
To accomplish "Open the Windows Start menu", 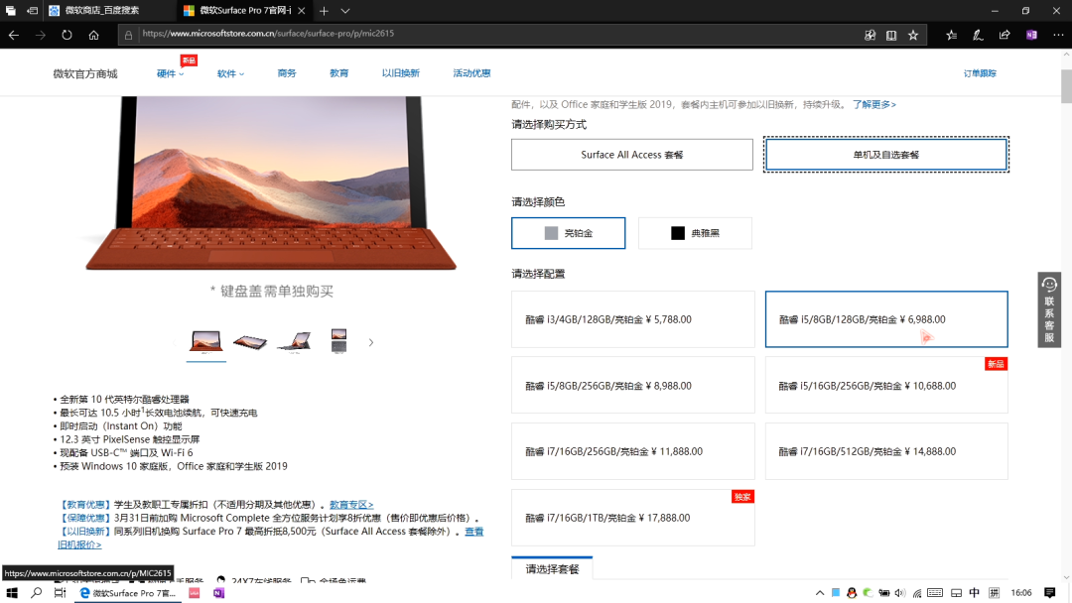I will tap(12, 593).
